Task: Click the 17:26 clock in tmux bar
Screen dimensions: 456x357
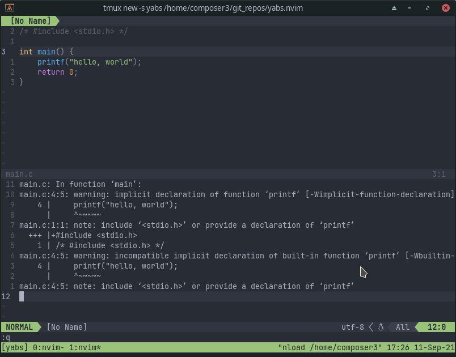Action: click(x=398, y=347)
